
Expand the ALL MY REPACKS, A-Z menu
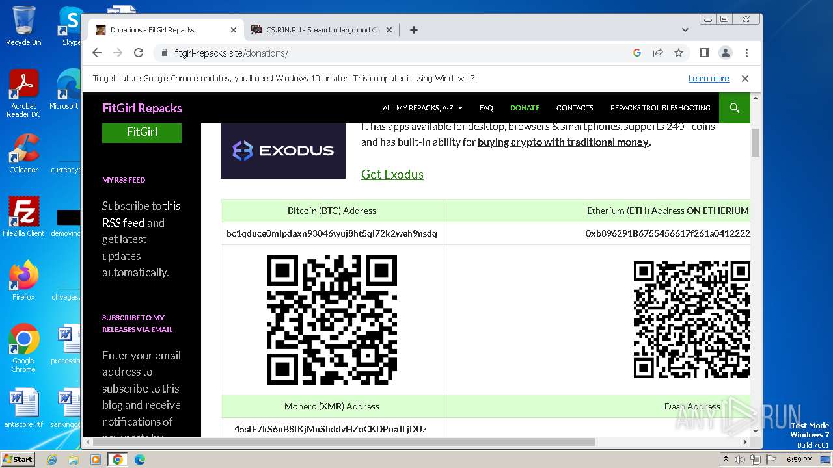pyautogui.click(x=422, y=108)
